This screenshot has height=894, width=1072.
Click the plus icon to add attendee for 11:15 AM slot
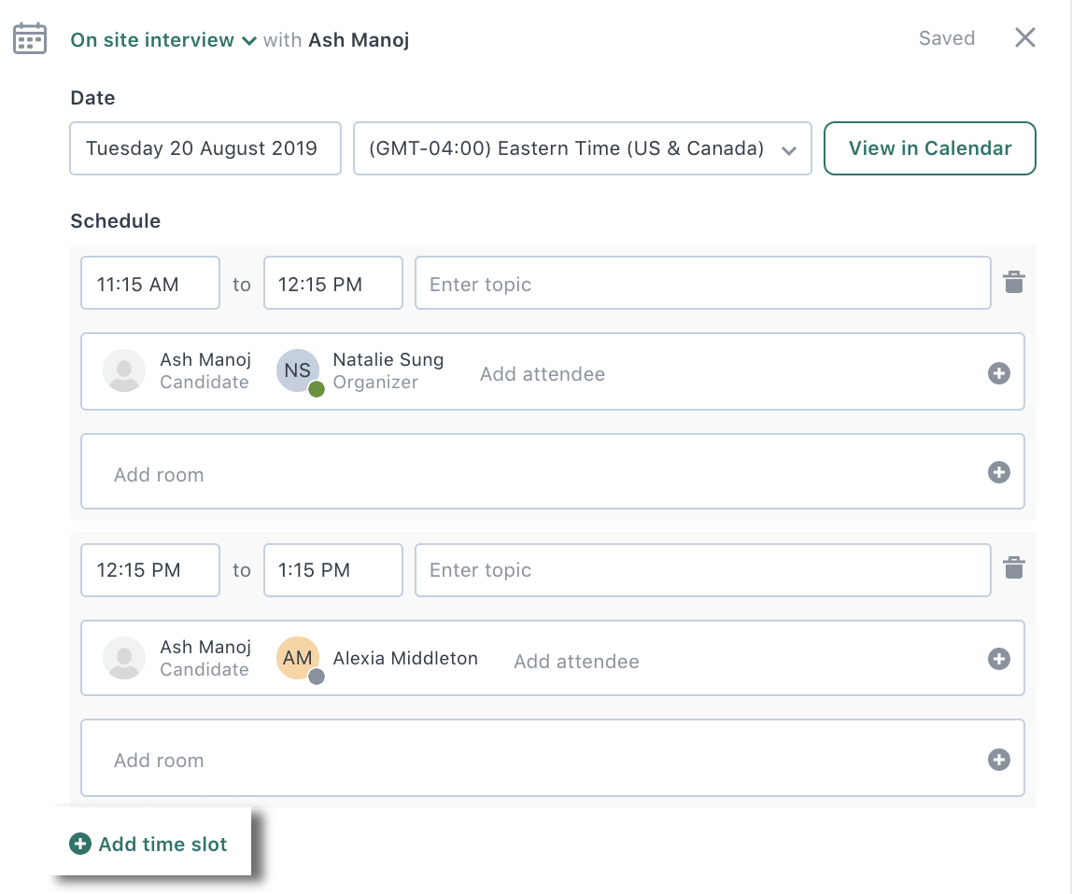(x=998, y=372)
